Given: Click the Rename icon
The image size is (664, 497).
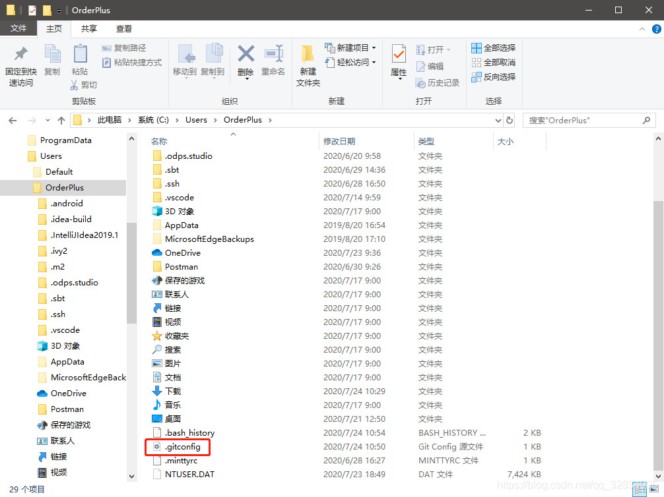Looking at the screenshot, I should pyautogui.click(x=273, y=53).
